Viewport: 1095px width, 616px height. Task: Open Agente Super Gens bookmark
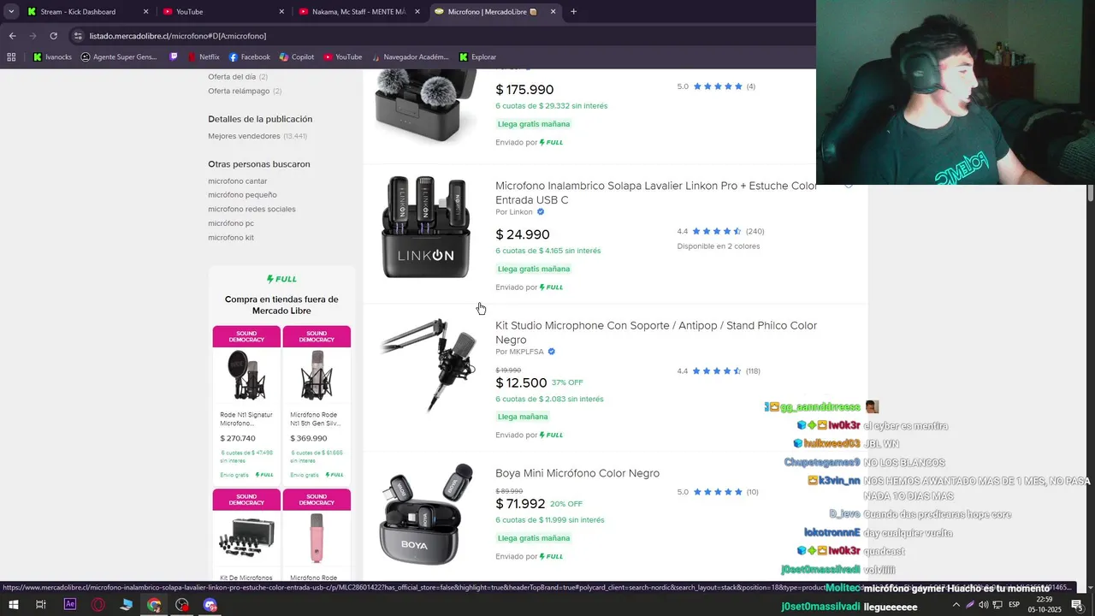[119, 57]
